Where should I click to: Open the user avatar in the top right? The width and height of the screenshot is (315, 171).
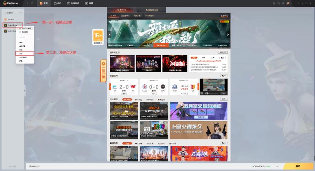tap(288, 3)
